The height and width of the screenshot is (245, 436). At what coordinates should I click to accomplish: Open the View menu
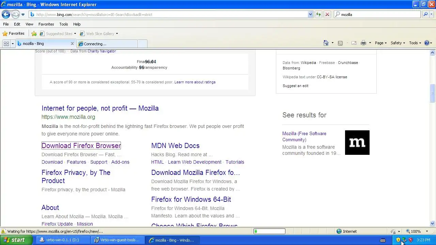(29, 24)
